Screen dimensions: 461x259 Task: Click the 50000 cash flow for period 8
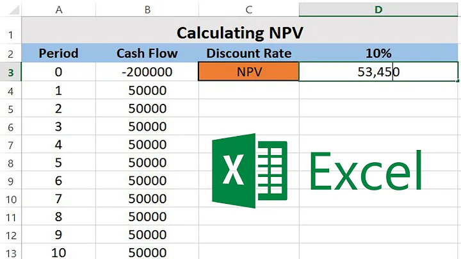[x=147, y=216]
